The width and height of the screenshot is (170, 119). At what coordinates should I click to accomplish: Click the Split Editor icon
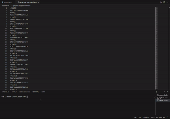pyautogui.click(x=164, y=2)
